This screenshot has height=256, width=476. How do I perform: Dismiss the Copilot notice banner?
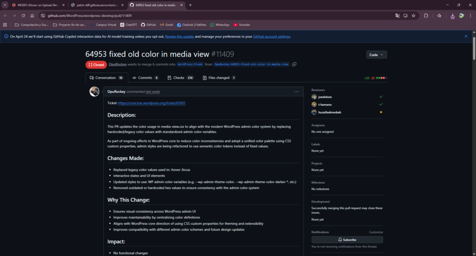pos(466,36)
